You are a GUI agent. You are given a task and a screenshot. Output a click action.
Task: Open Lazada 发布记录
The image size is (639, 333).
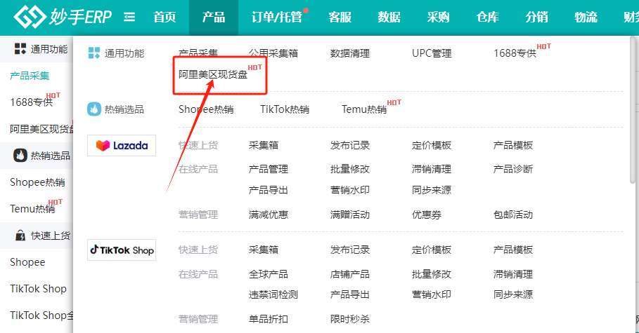[x=350, y=146]
